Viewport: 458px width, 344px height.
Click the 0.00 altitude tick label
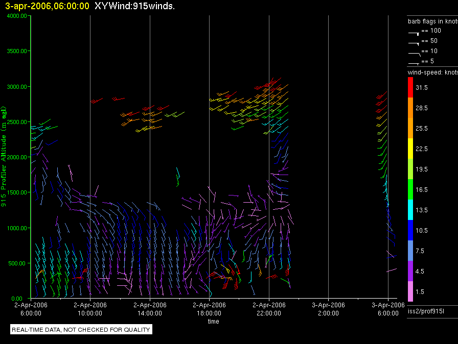click(x=17, y=299)
